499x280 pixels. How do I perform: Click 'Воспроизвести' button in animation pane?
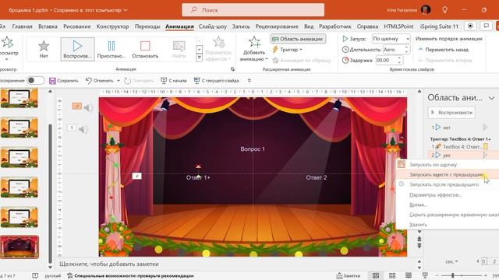pyautogui.click(x=451, y=112)
